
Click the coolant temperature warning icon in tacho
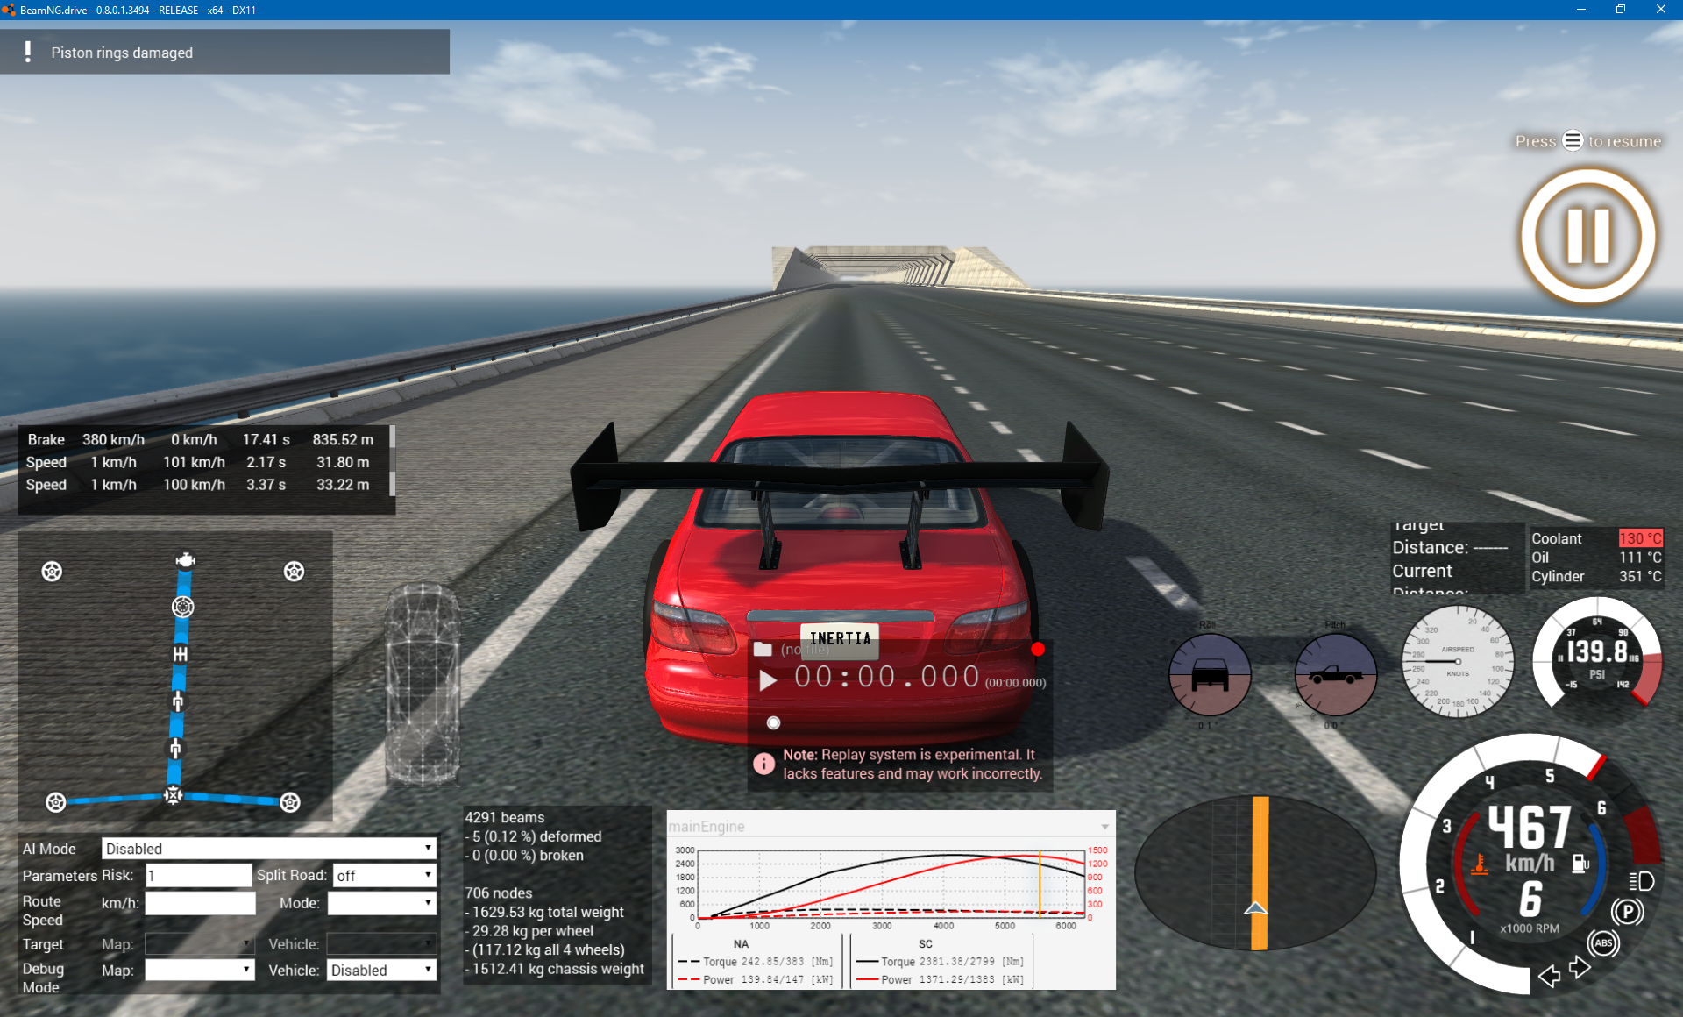click(1480, 864)
